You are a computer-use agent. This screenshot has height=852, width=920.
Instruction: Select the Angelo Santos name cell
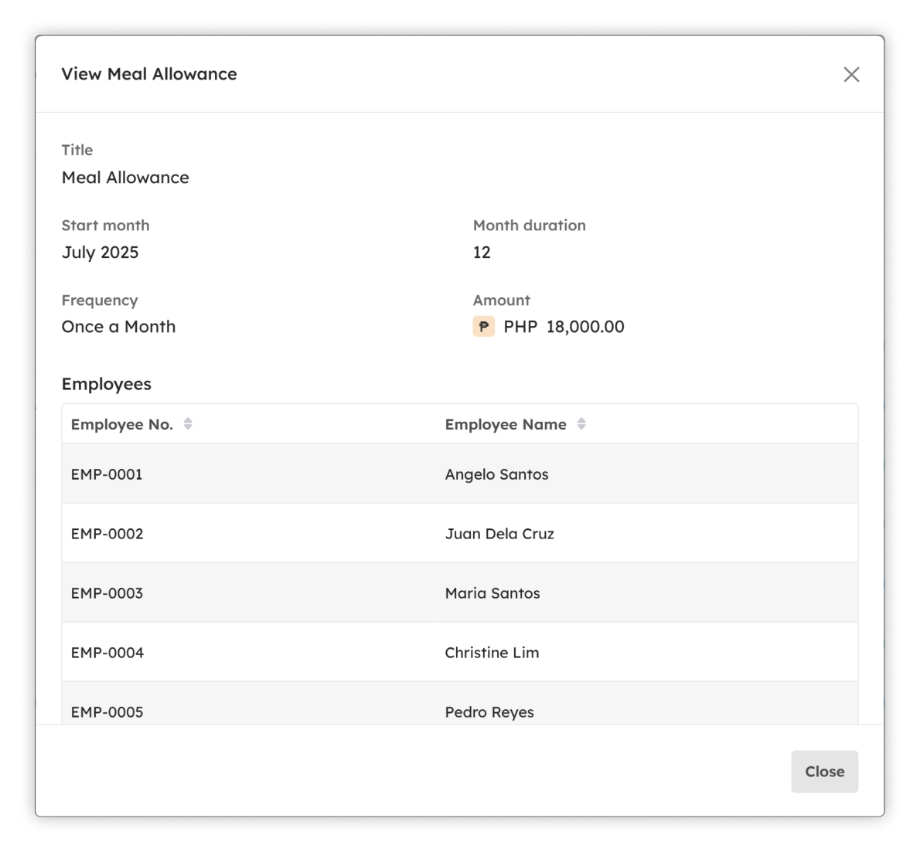click(x=647, y=474)
